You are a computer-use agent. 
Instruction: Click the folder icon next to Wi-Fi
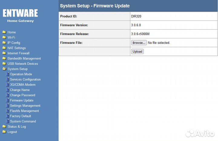pos(4,37)
